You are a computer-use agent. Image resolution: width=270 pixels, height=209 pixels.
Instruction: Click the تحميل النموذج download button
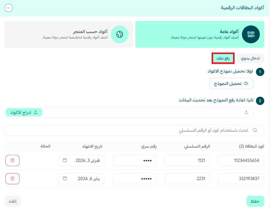231,83
